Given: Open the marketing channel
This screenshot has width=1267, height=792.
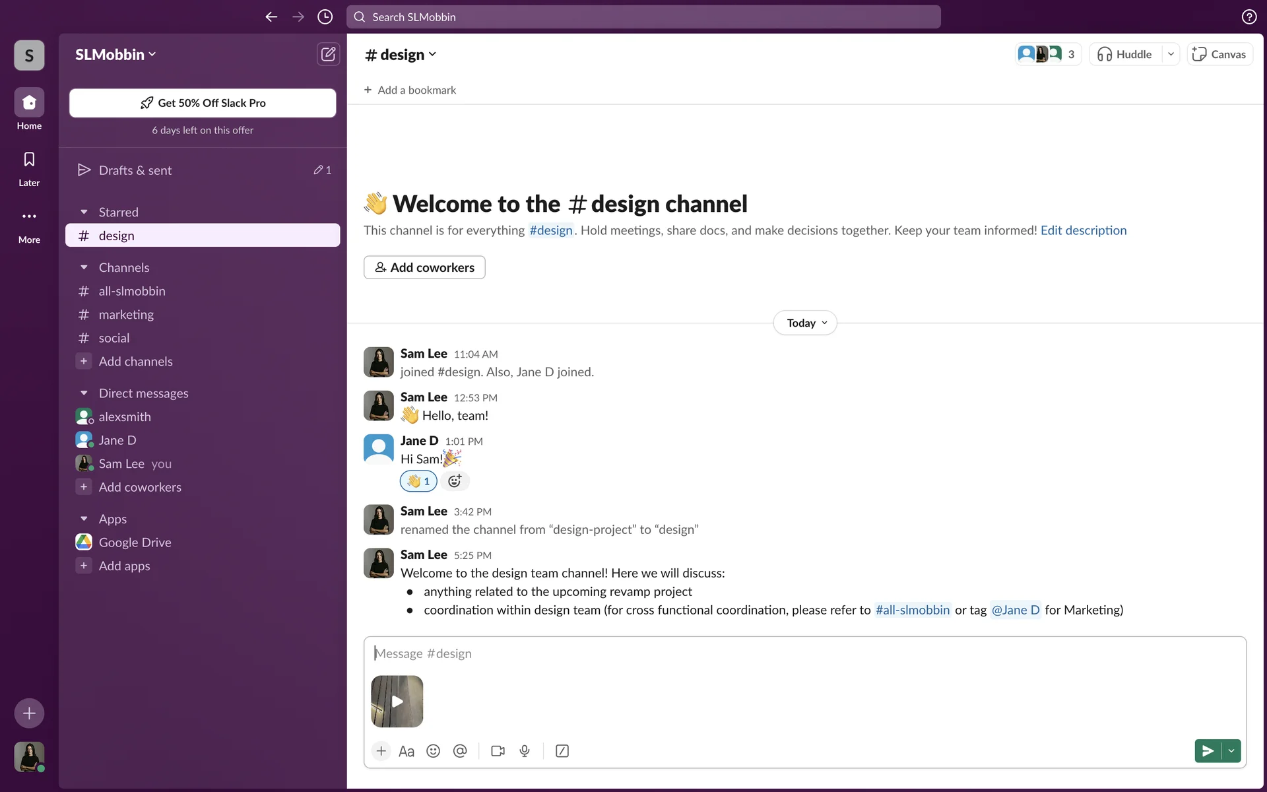Looking at the screenshot, I should click(x=126, y=315).
